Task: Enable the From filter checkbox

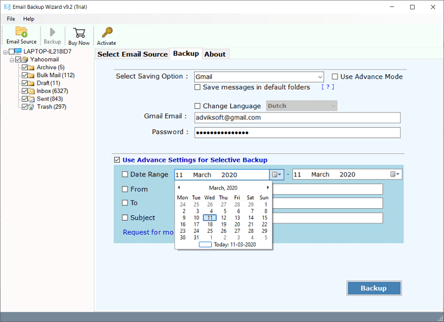Action: click(125, 189)
